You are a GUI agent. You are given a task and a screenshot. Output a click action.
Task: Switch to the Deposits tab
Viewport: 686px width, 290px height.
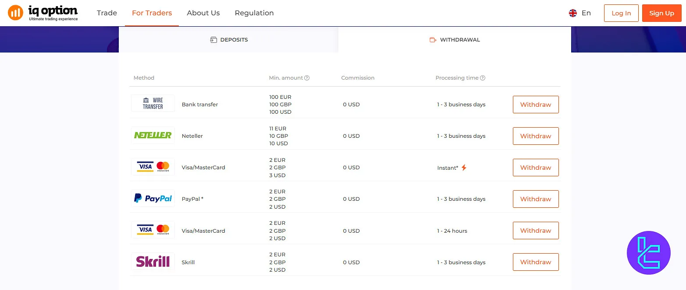pyautogui.click(x=229, y=39)
